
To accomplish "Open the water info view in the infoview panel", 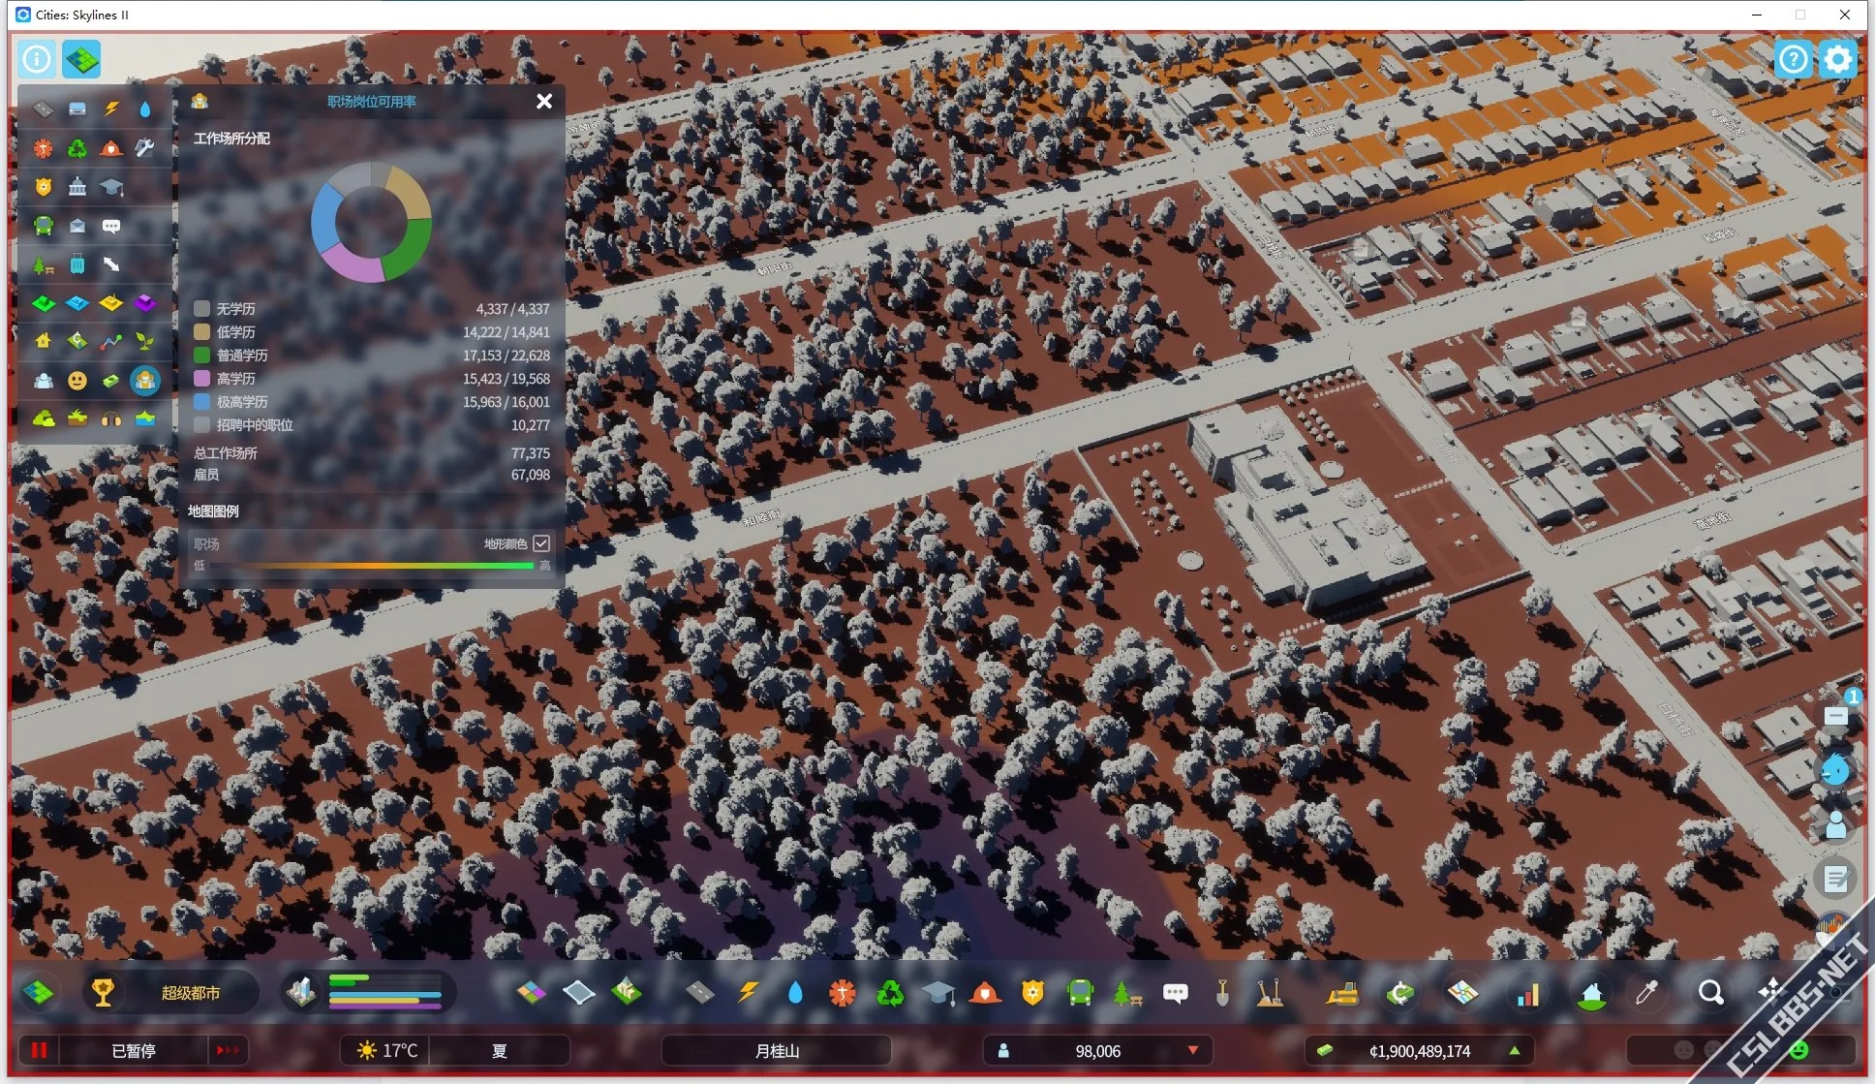I will 145,109.
